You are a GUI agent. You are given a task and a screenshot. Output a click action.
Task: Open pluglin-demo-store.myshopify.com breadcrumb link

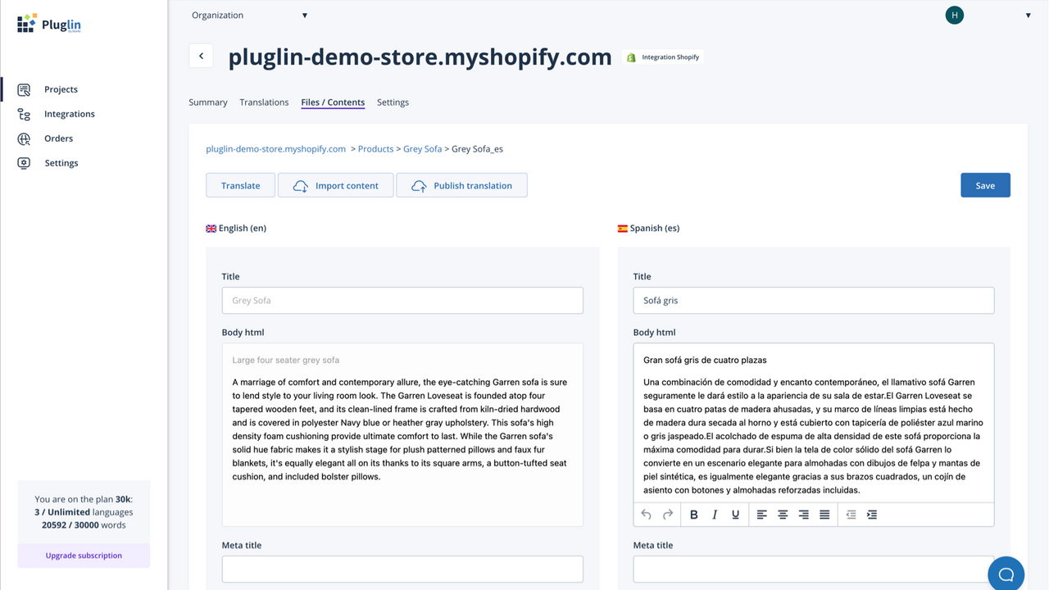click(x=276, y=149)
